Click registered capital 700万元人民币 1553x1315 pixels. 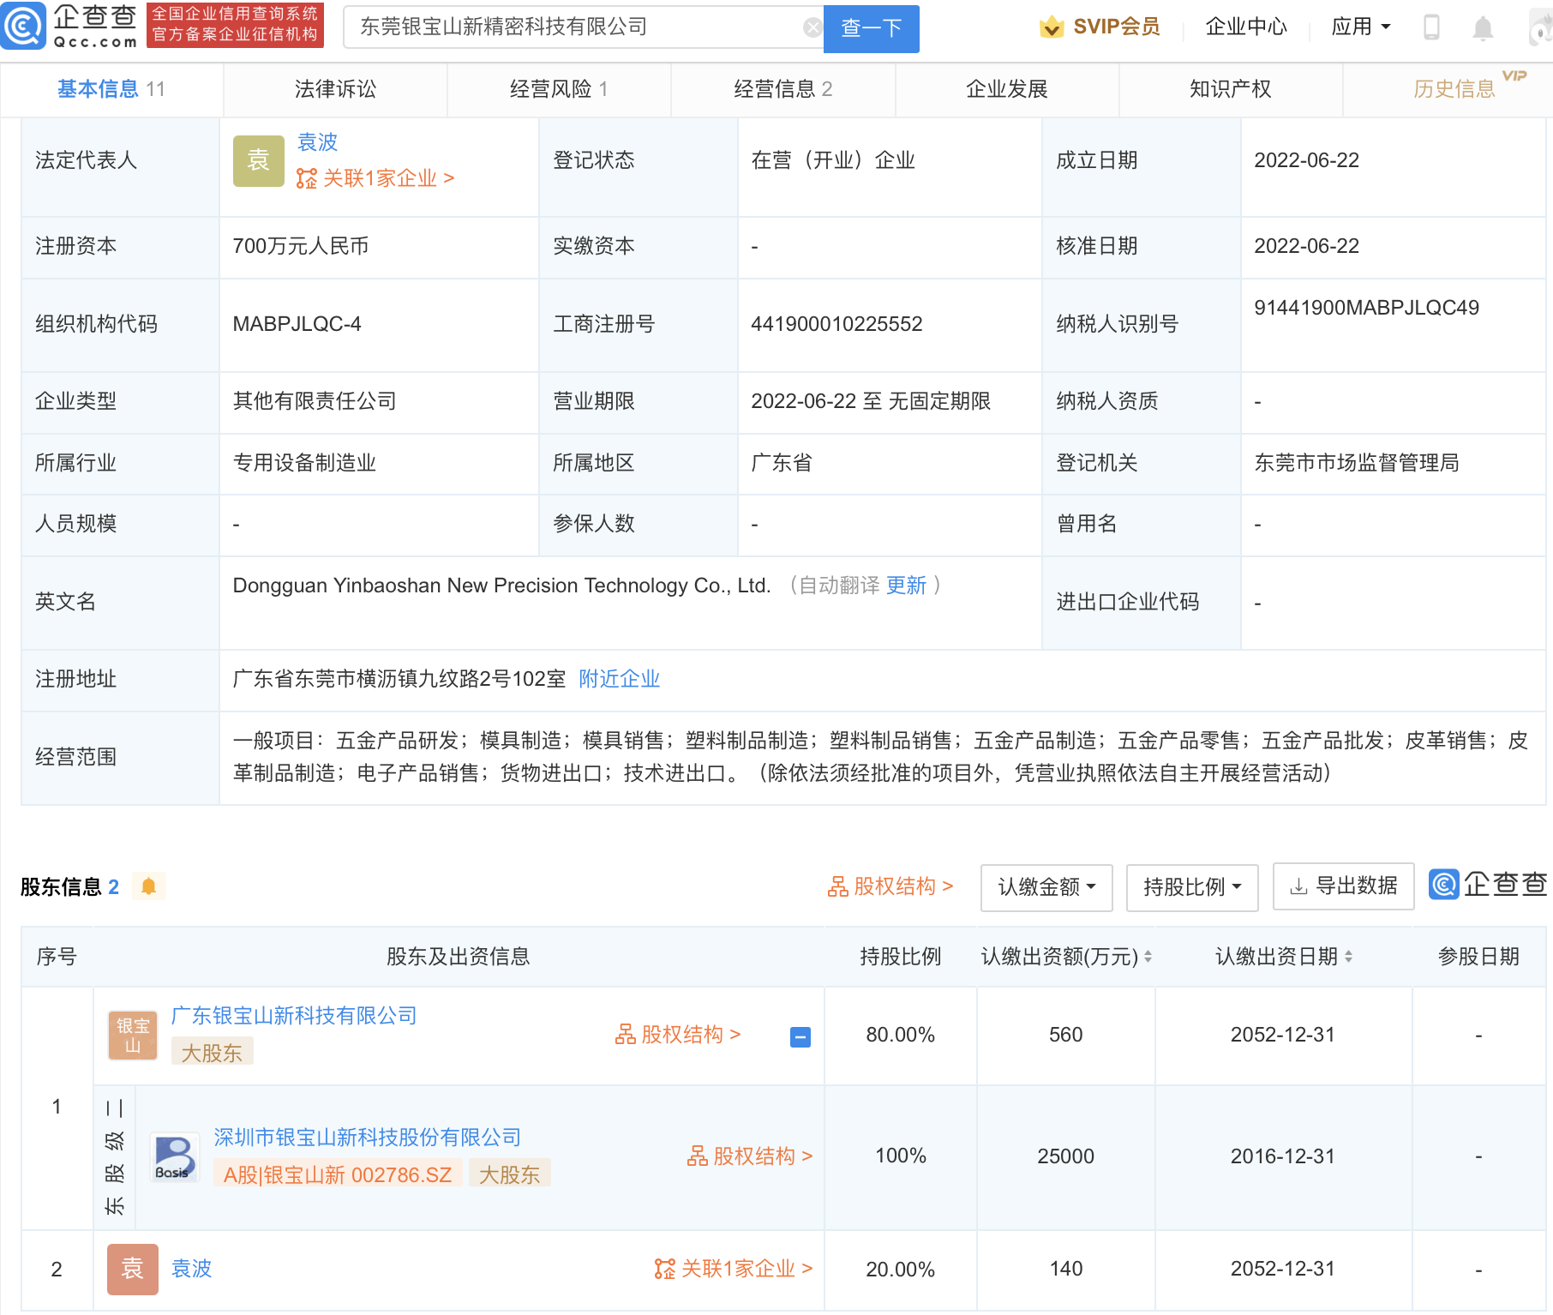tap(301, 246)
